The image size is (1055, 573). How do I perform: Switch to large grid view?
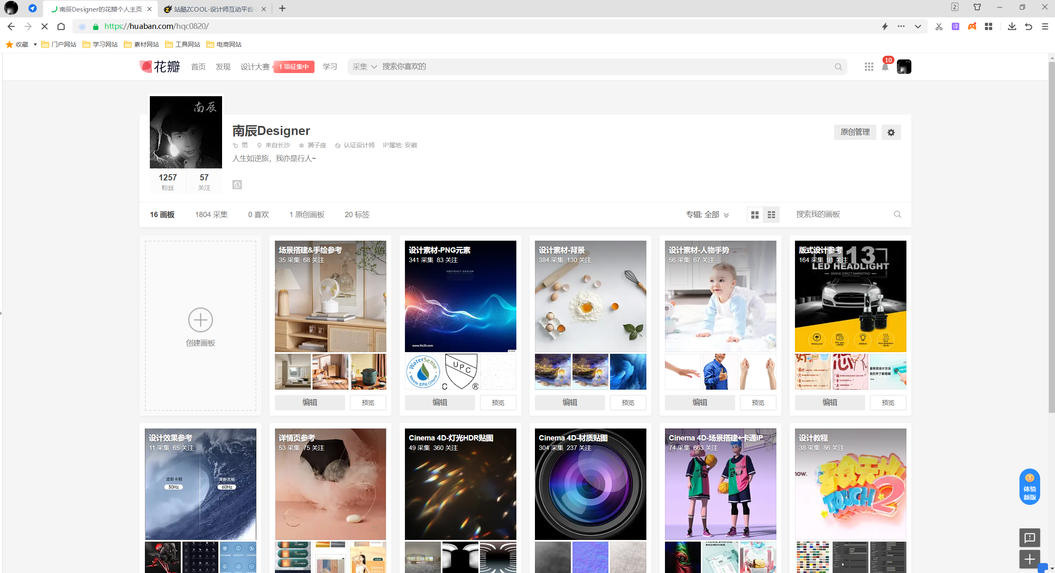click(x=755, y=215)
